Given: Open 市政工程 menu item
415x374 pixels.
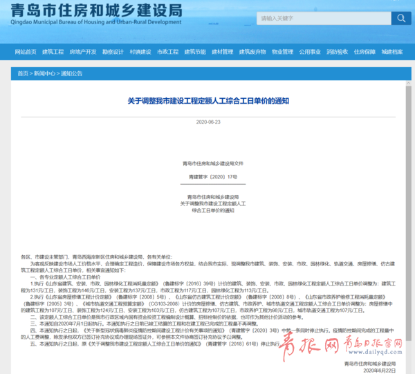Looking at the screenshot, I should point(168,52).
